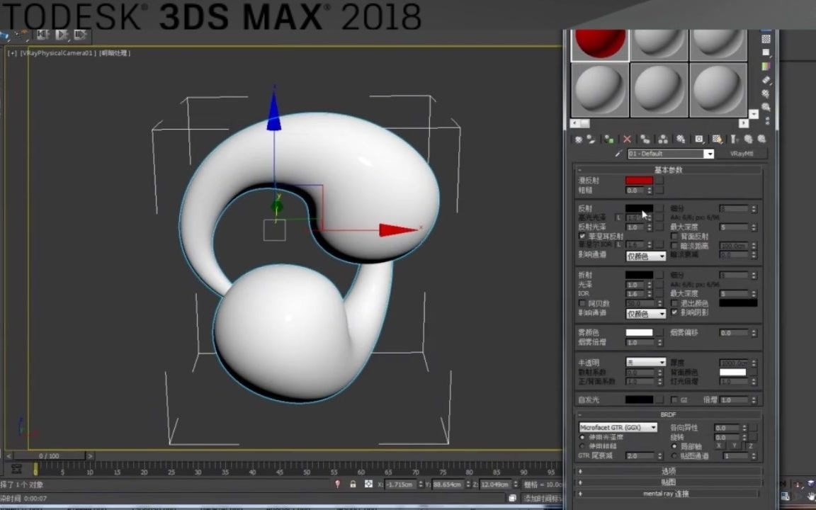The image size is (816, 510).
Task: Uncheck the 菲涅耳反射 checkbox
Action: [x=582, y=236]
